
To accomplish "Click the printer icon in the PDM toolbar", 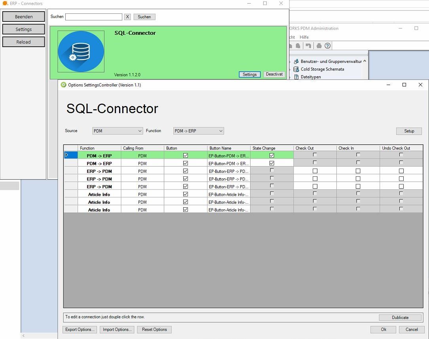I will click(x=319, y=45).
